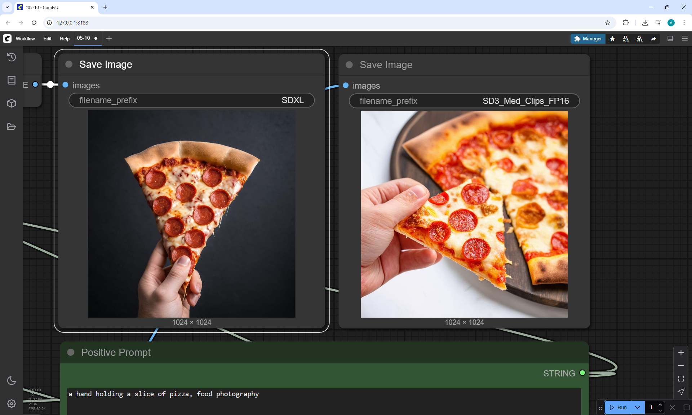Image resolution: width=692 pixels, height=415 pixels.
Task: Click the star favorites icon beside Manager
Action: pos(612,39)
